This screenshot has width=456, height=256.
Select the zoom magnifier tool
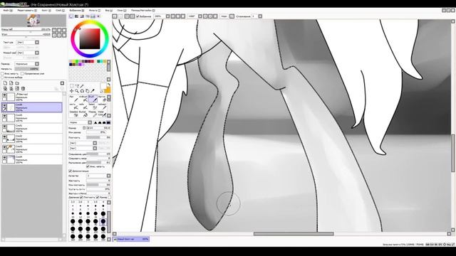(x=77, y=91)
